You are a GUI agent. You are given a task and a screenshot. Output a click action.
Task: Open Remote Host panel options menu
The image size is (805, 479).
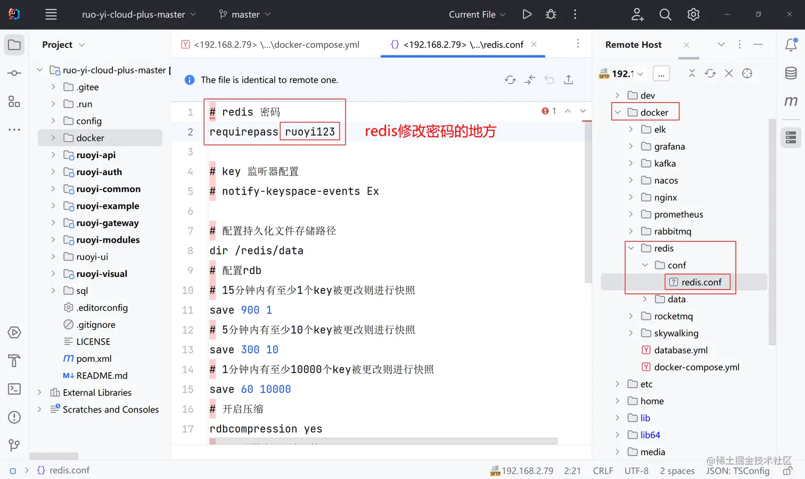740,45
